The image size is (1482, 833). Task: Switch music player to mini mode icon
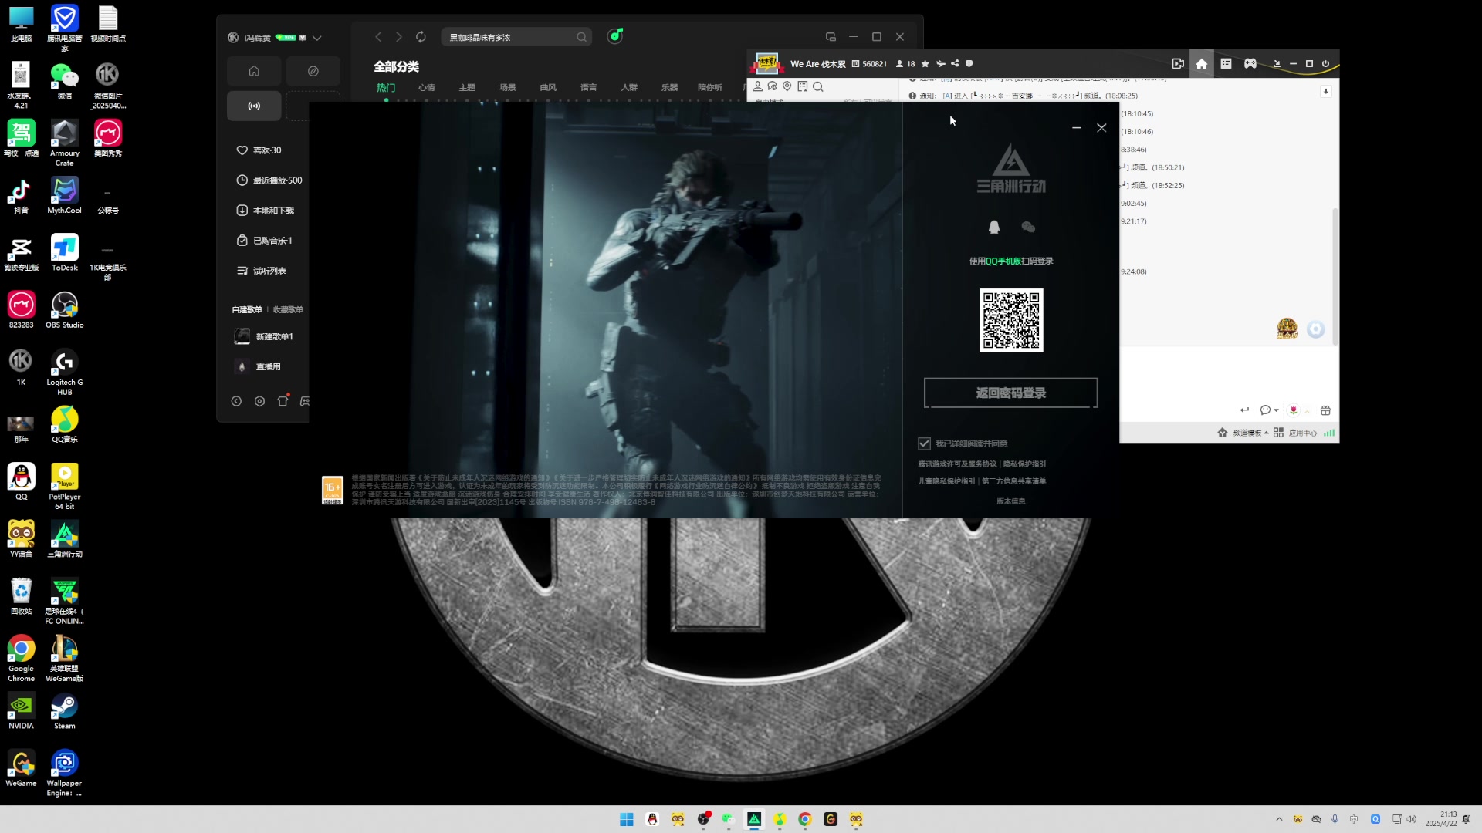(831, 37)
